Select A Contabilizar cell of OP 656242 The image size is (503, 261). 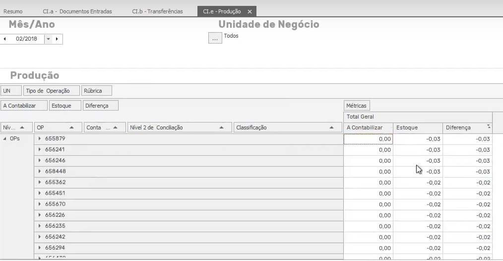[368, 237]
